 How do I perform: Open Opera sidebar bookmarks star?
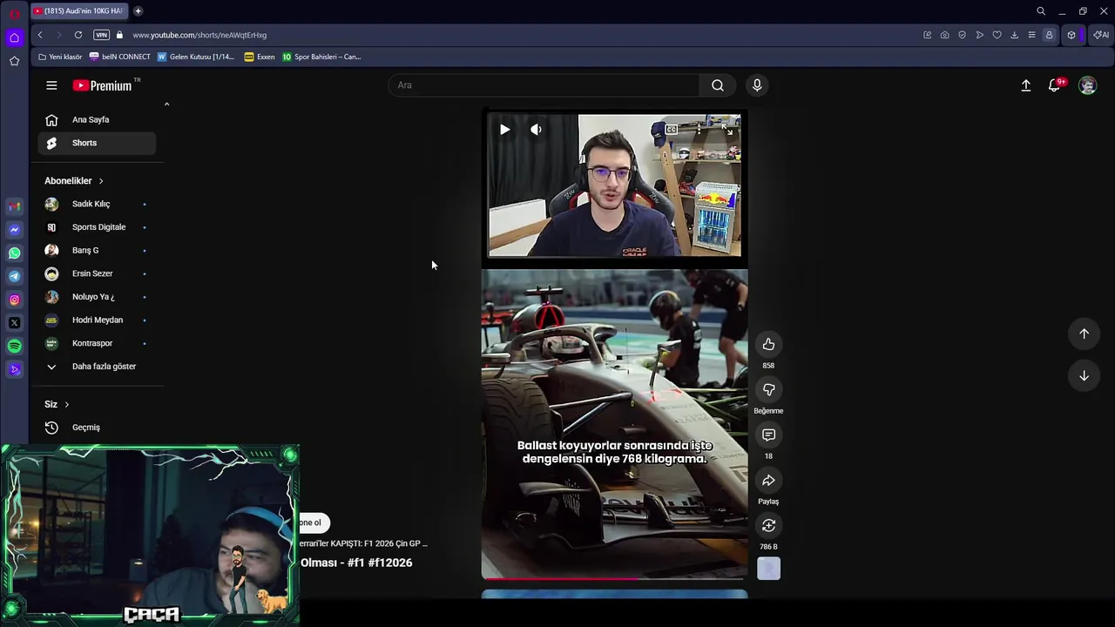(x=14, y=61)
